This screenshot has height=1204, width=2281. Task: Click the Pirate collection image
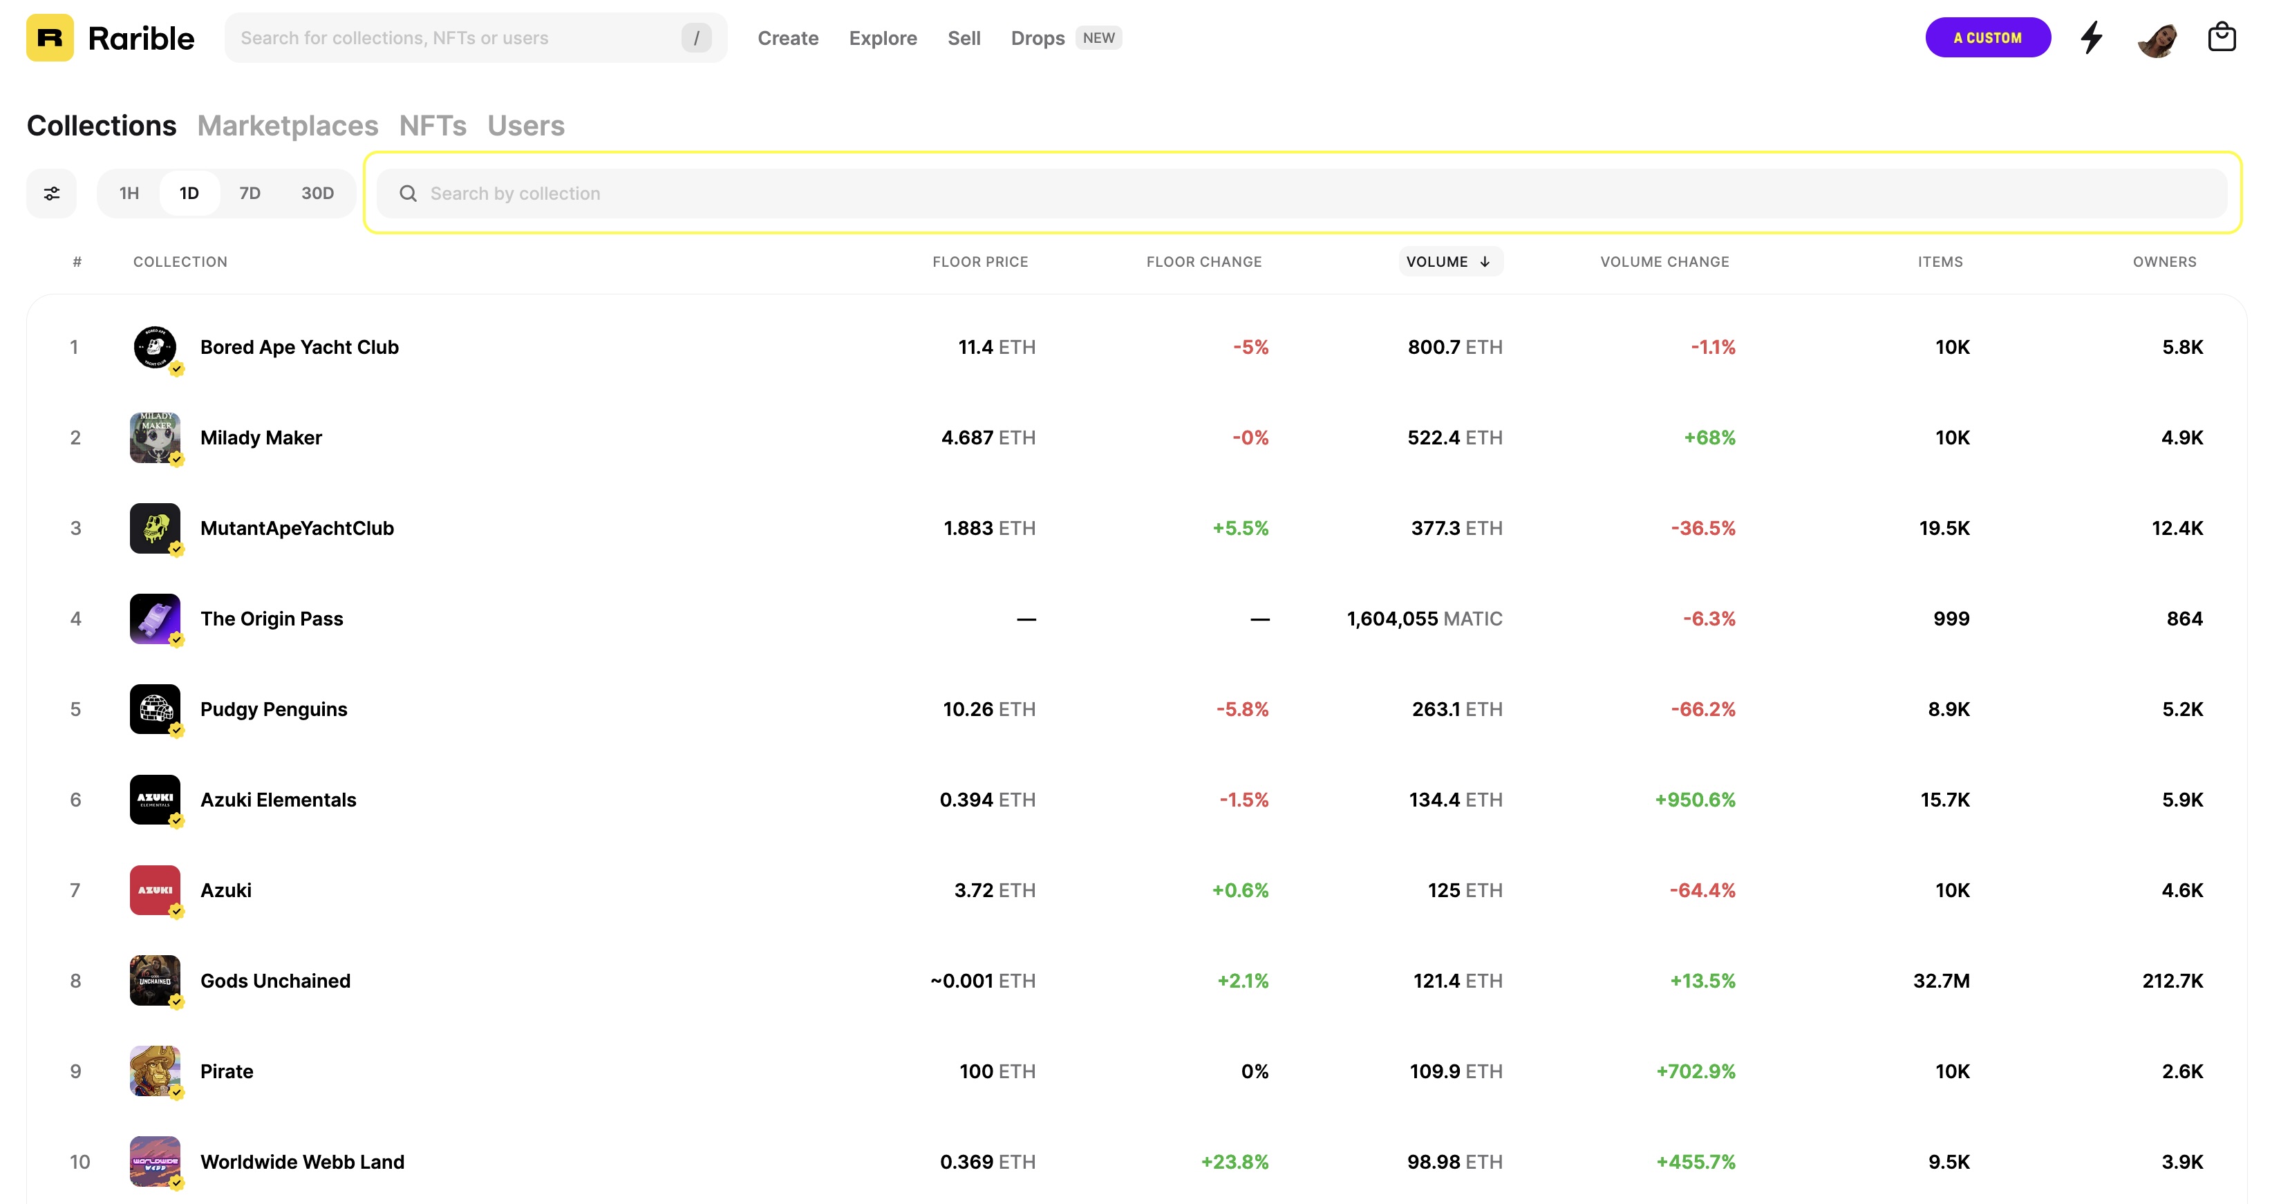pos(155,1071)
